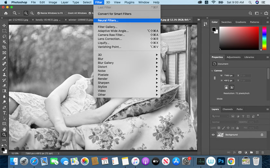This screenshot has height=168, width=270.
Task: Add a layer mask in Layers panel
Action: click(x=240, y=152)
